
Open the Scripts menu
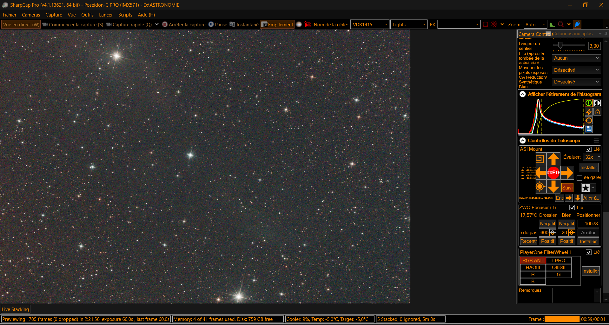(125, 15)
